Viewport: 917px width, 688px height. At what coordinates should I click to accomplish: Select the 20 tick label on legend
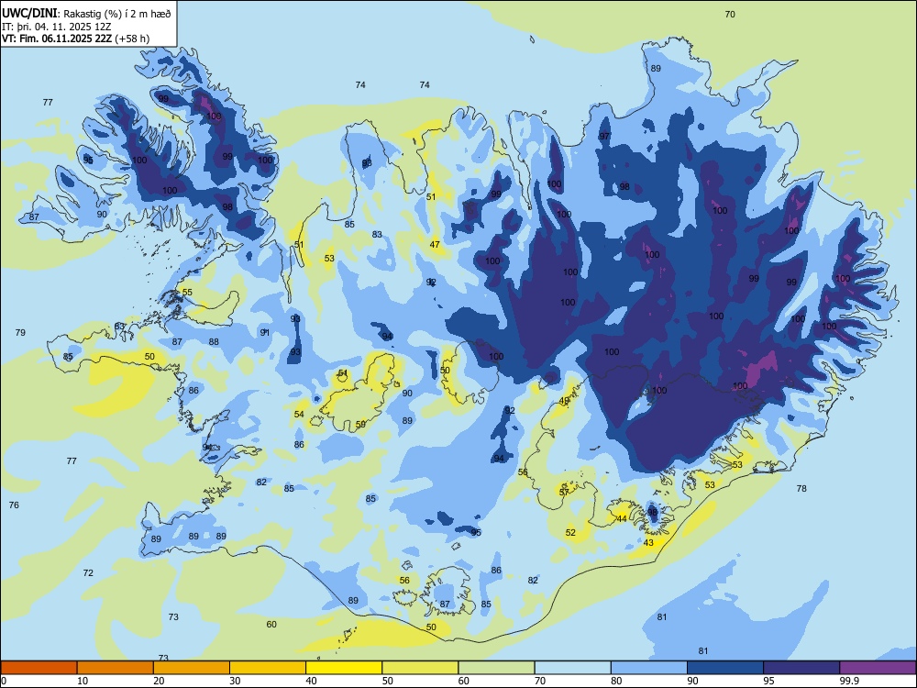tap(159, 681)
